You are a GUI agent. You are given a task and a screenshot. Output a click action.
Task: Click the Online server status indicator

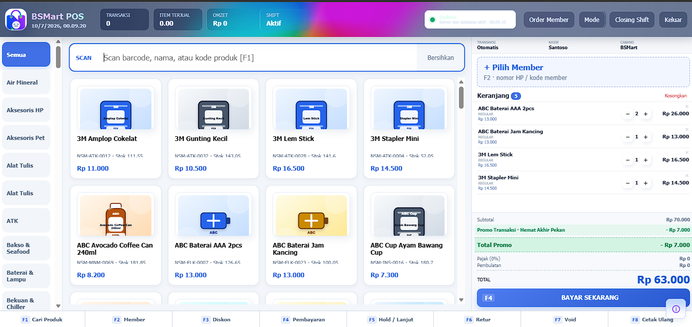[x=470, y=19]
